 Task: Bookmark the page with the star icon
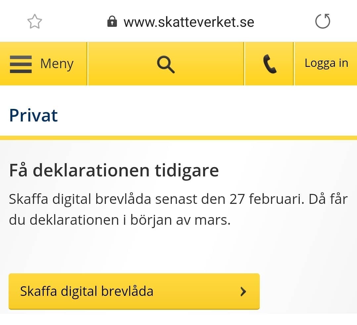35,22
